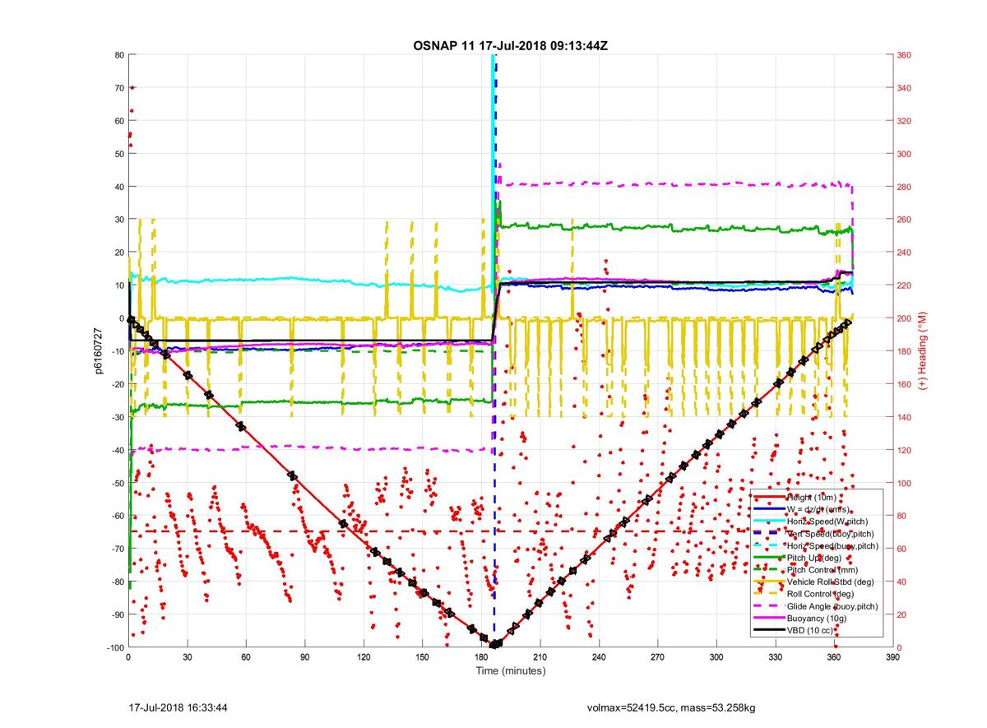Click the x-axis tick label 330
Screen dimensions: 987x728
click(775, 658)
